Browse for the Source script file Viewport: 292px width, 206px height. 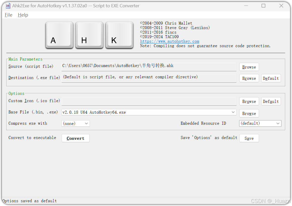[x=249, y=67]
